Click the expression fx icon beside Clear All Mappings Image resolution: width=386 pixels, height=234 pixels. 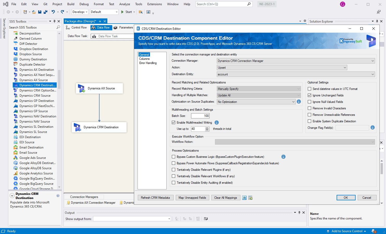[x=244, y=198]
